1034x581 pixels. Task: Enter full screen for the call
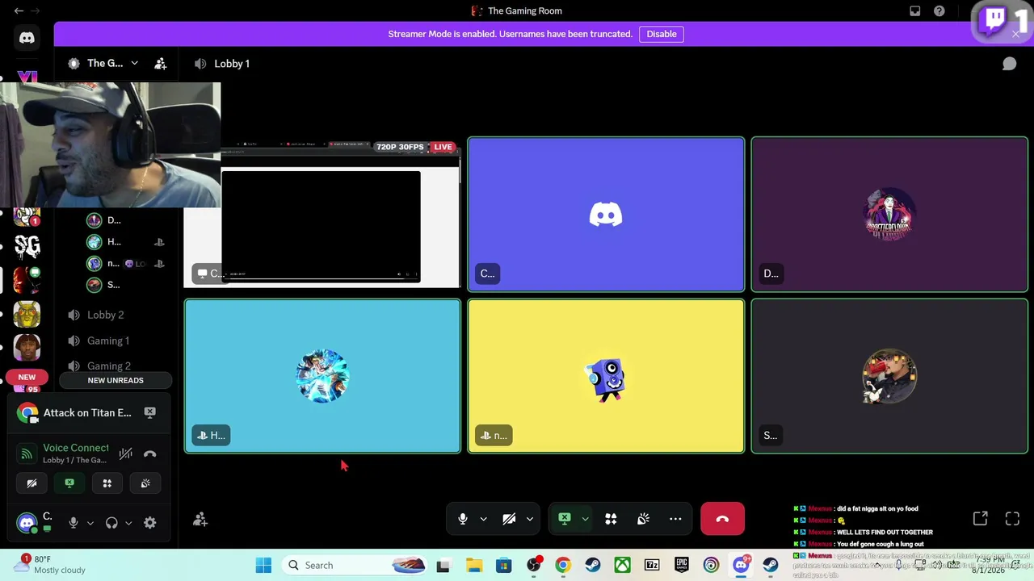coord(1012,520)
